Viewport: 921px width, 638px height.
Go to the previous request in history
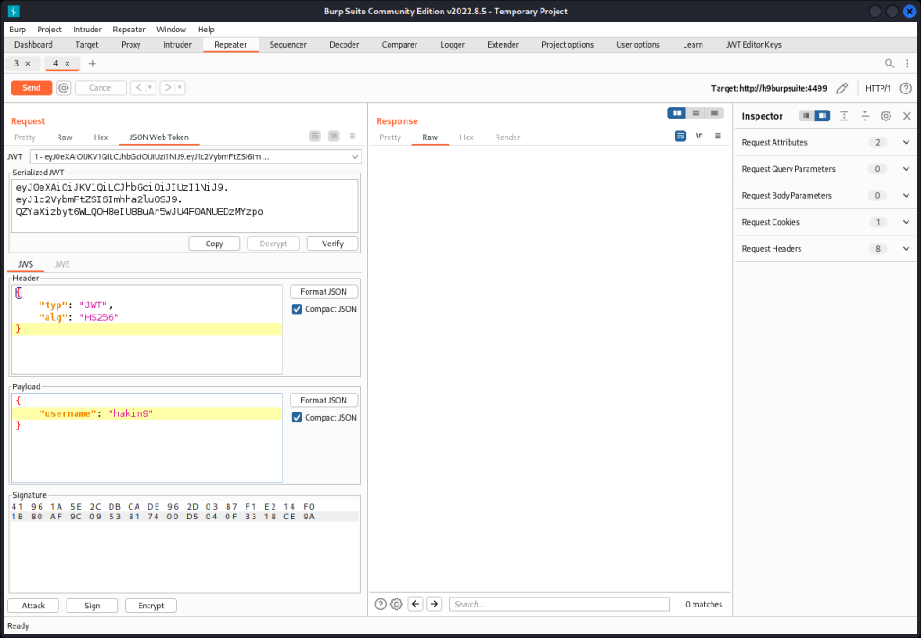[138, 88]
